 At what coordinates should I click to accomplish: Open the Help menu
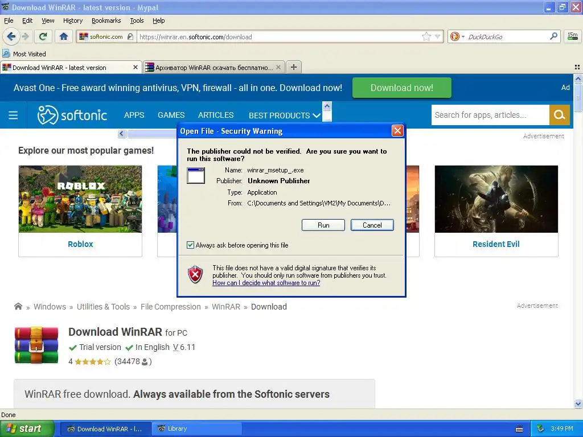coord(158,20)
